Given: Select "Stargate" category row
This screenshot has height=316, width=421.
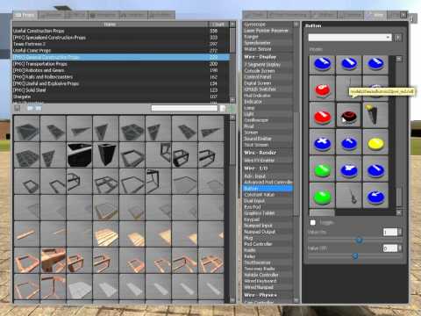Looking at the screenshot, I should [121, 97].
